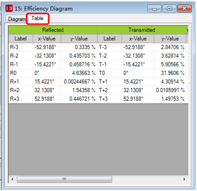This screenshot has width=197, height=191.
Task: Click the 4.63663 % cell
Action: pos(79,73)
